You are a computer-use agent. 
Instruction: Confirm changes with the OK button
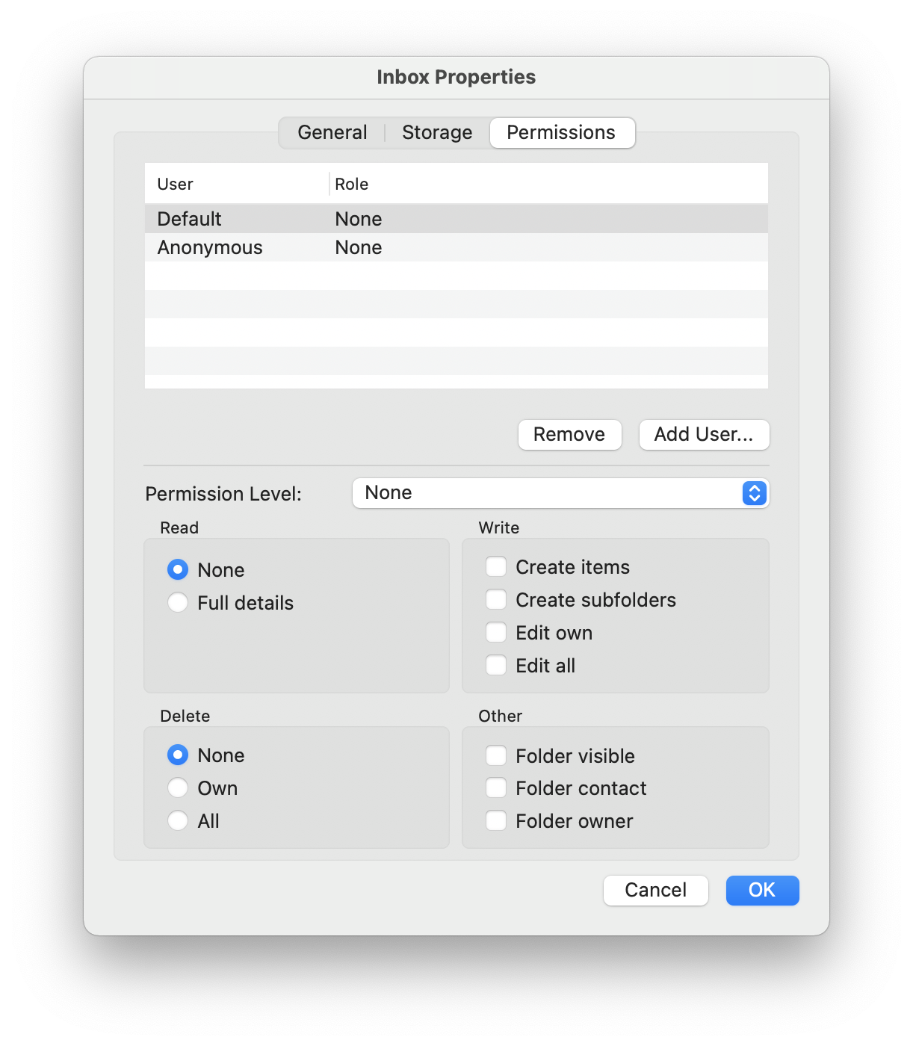761,890
